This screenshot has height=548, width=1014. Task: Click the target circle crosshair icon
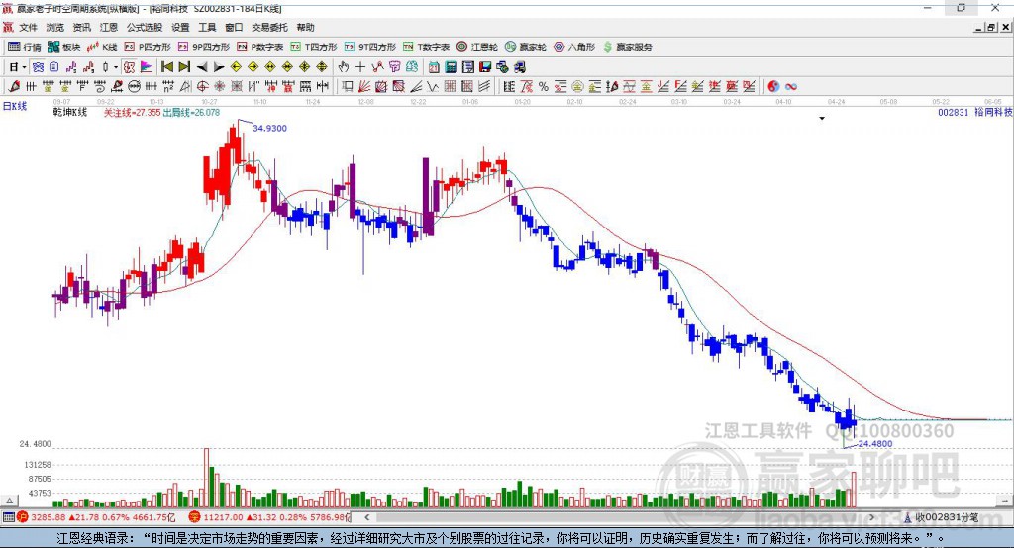pos(202,86)
